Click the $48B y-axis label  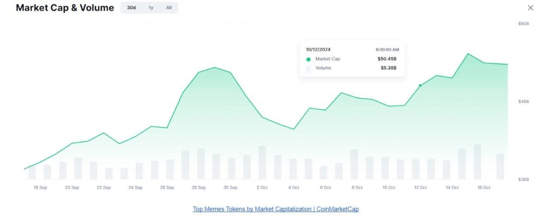pyautogui.click(x=524, y=102)
